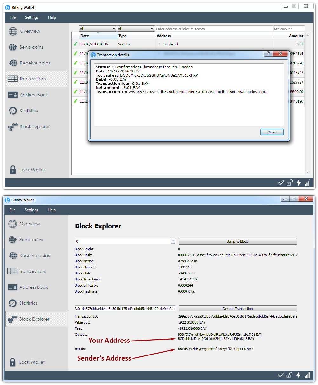Close the Transaction details dialog with its red X

tap(280, 54)
